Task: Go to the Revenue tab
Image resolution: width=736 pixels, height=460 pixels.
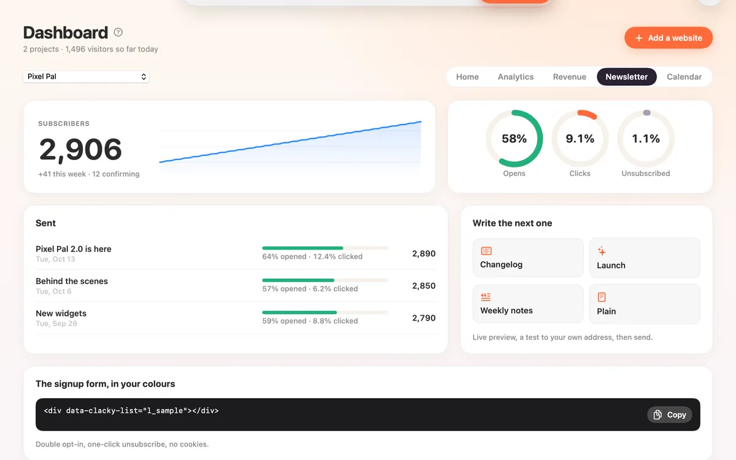Action: [x=570, y=77]
